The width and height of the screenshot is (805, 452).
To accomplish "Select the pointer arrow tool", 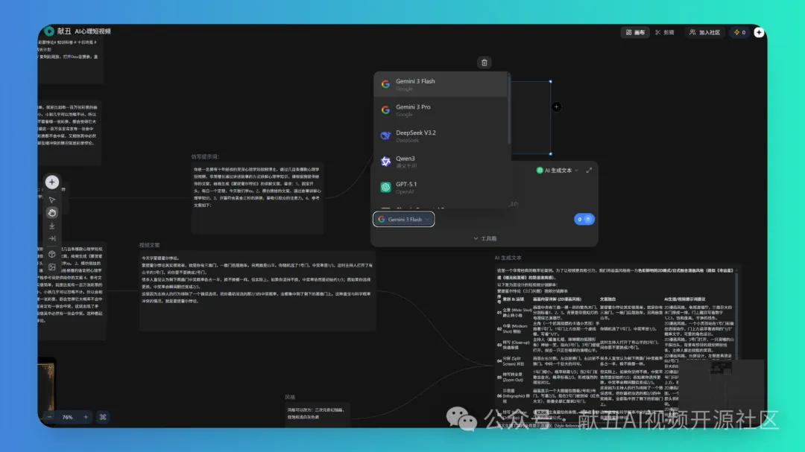I will (x=52, y=200).
